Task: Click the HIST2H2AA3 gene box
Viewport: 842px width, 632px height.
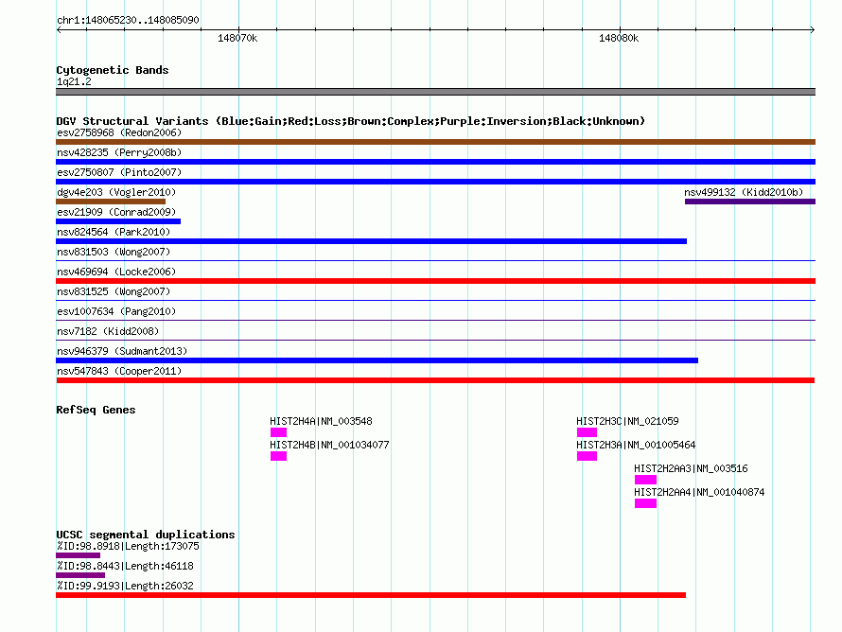Action: 645,480
